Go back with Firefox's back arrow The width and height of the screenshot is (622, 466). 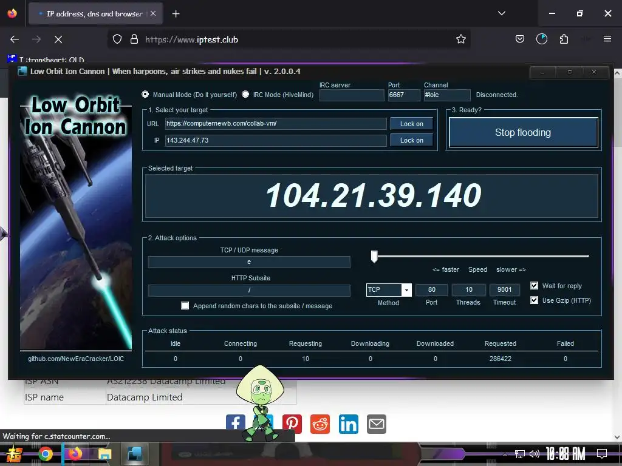click(x=15, y=39)
